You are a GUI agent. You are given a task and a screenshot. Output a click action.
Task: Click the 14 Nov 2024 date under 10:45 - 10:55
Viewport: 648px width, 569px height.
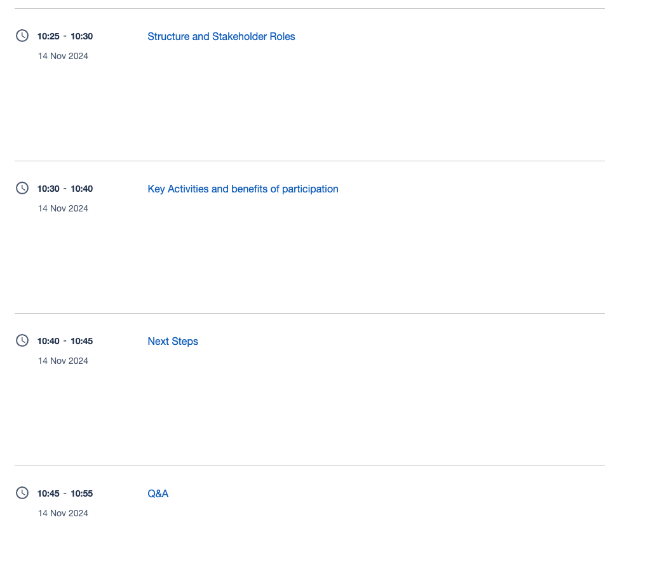pos(63,513)
